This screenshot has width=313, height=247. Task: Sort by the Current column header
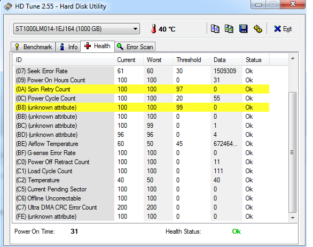pyautogui.click(x=129, y=60)
